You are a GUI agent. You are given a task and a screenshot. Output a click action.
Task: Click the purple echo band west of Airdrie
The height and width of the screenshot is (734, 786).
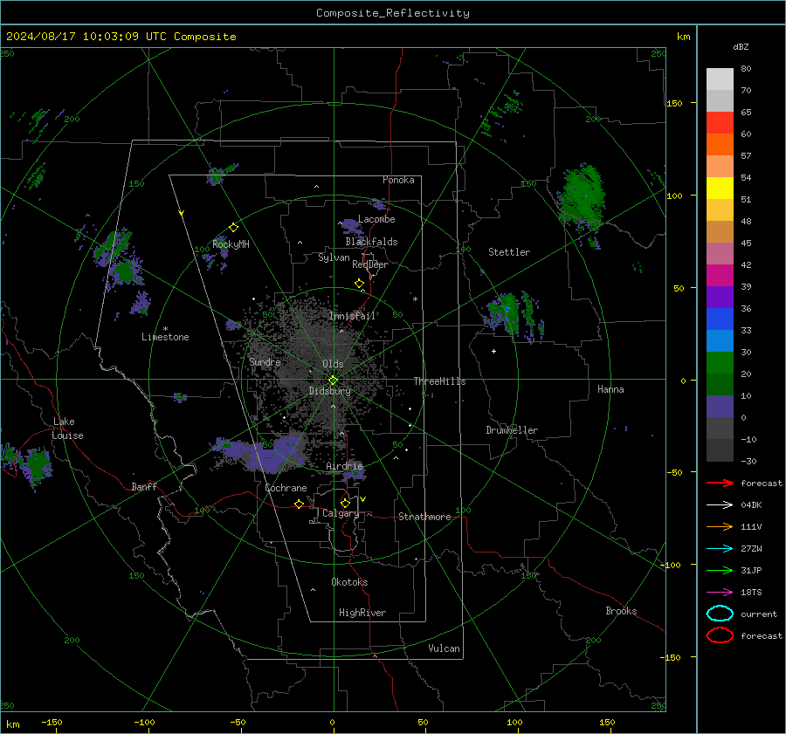(x=260, y=454)
